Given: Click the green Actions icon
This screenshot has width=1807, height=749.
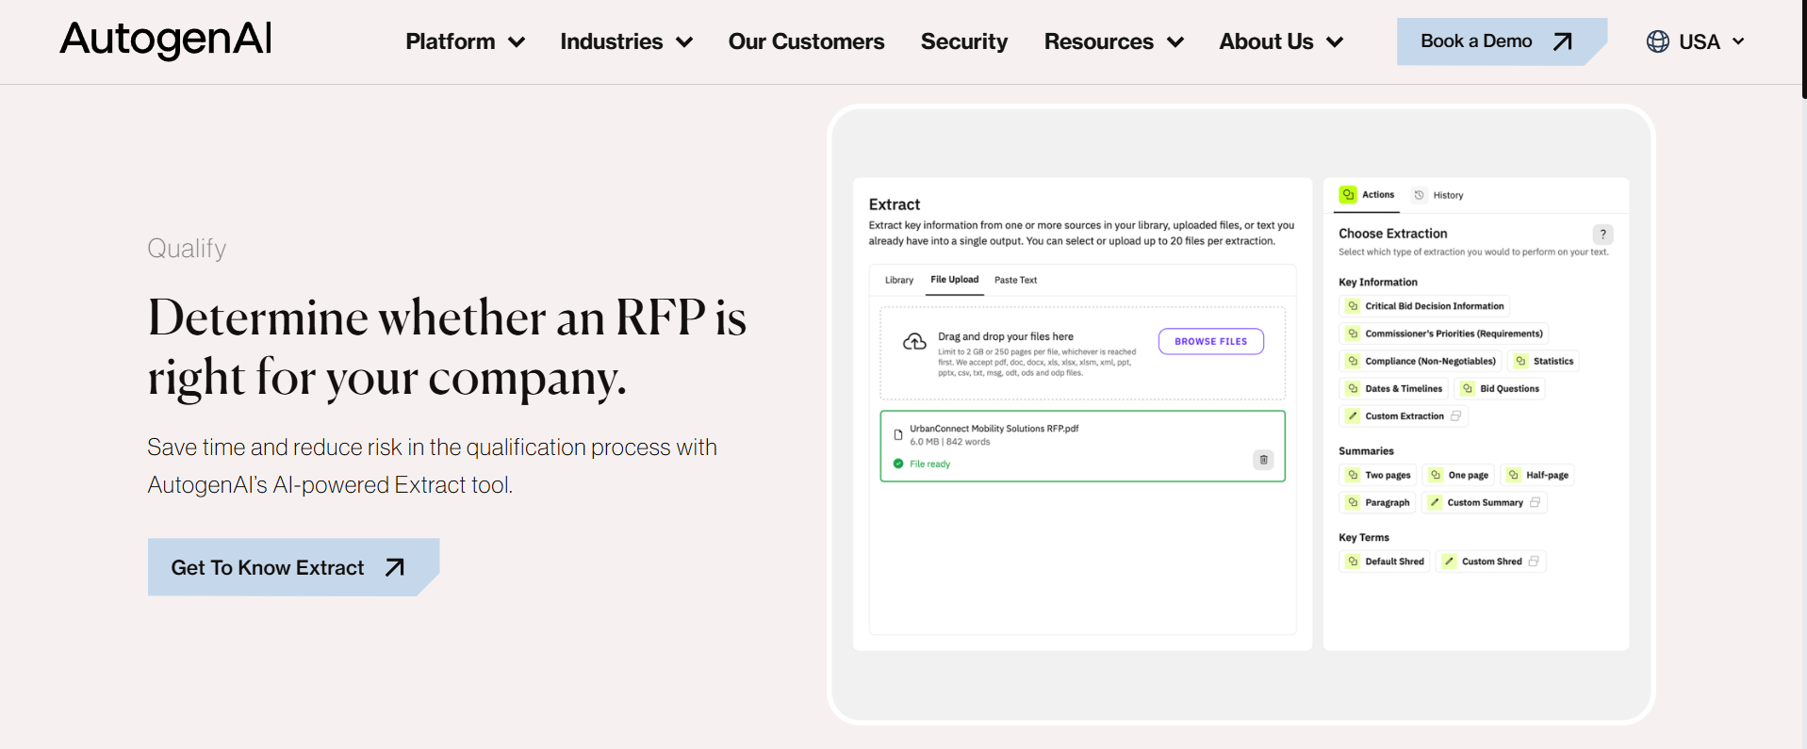Looking at the screenshot, I should (x=1348, y=195).
